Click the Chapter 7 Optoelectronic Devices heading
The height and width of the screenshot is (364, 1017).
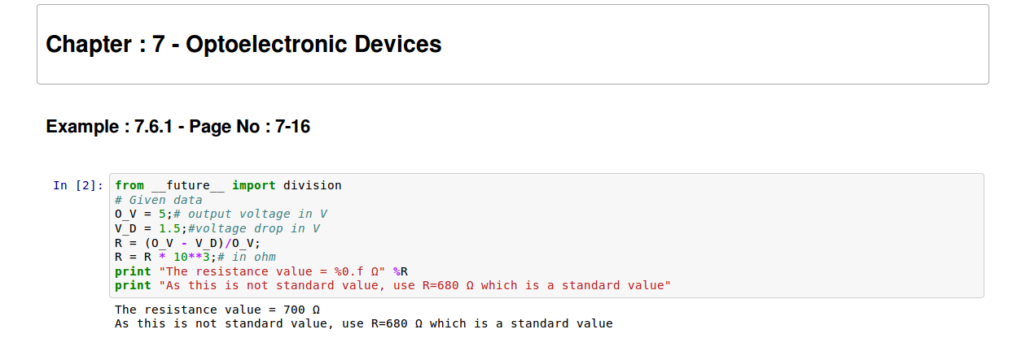[243, 44]
